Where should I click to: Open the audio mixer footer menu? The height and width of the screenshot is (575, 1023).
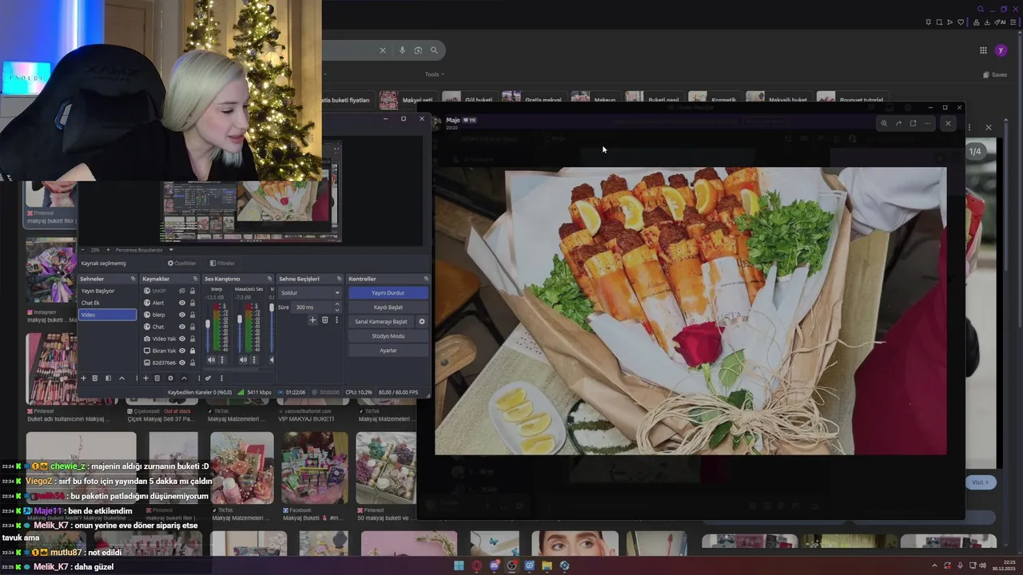pyautogui.click(x=221, y=379)
